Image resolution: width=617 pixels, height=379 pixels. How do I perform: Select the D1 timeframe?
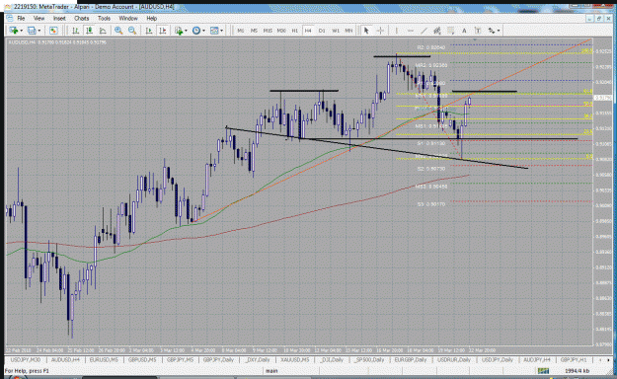tap(322, 31)
